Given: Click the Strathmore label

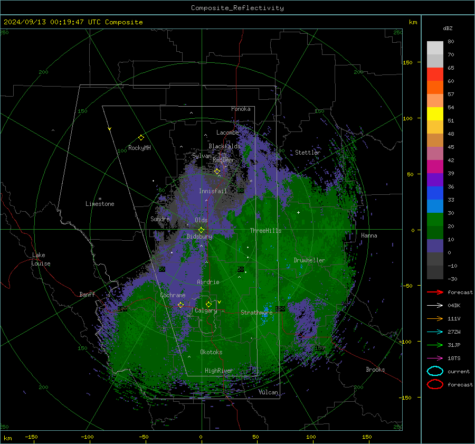Looking at the screenshot, I should point(256,313).
